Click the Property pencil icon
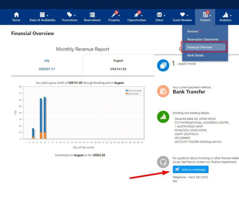239x198 pixels. click(114, 15)
